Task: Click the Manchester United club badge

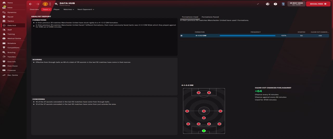Action: coord(45,4)
